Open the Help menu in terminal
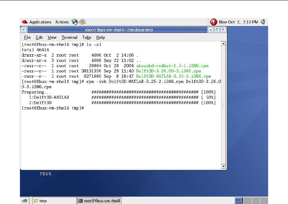 coord(101,37)
